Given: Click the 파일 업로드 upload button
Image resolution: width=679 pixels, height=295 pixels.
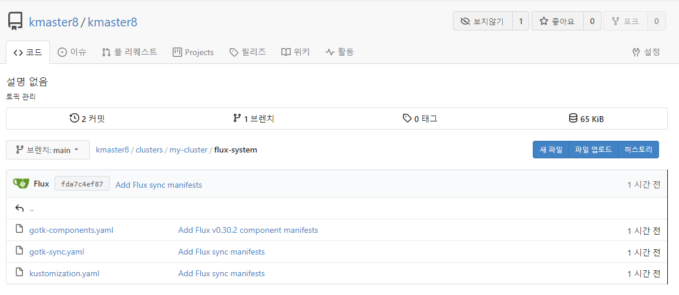Looking at the screenshot, I should [593, 150].
